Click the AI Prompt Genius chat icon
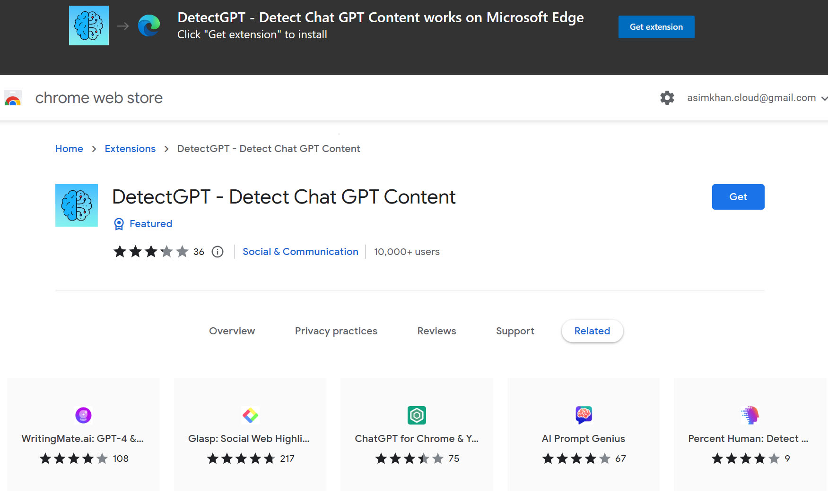This screenshot has height=493, width=828. click(583, 415)
